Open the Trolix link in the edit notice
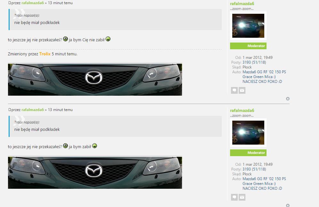The width and height of the screenshot is (319, 207). pyautogui.click(x=45, y=54)
